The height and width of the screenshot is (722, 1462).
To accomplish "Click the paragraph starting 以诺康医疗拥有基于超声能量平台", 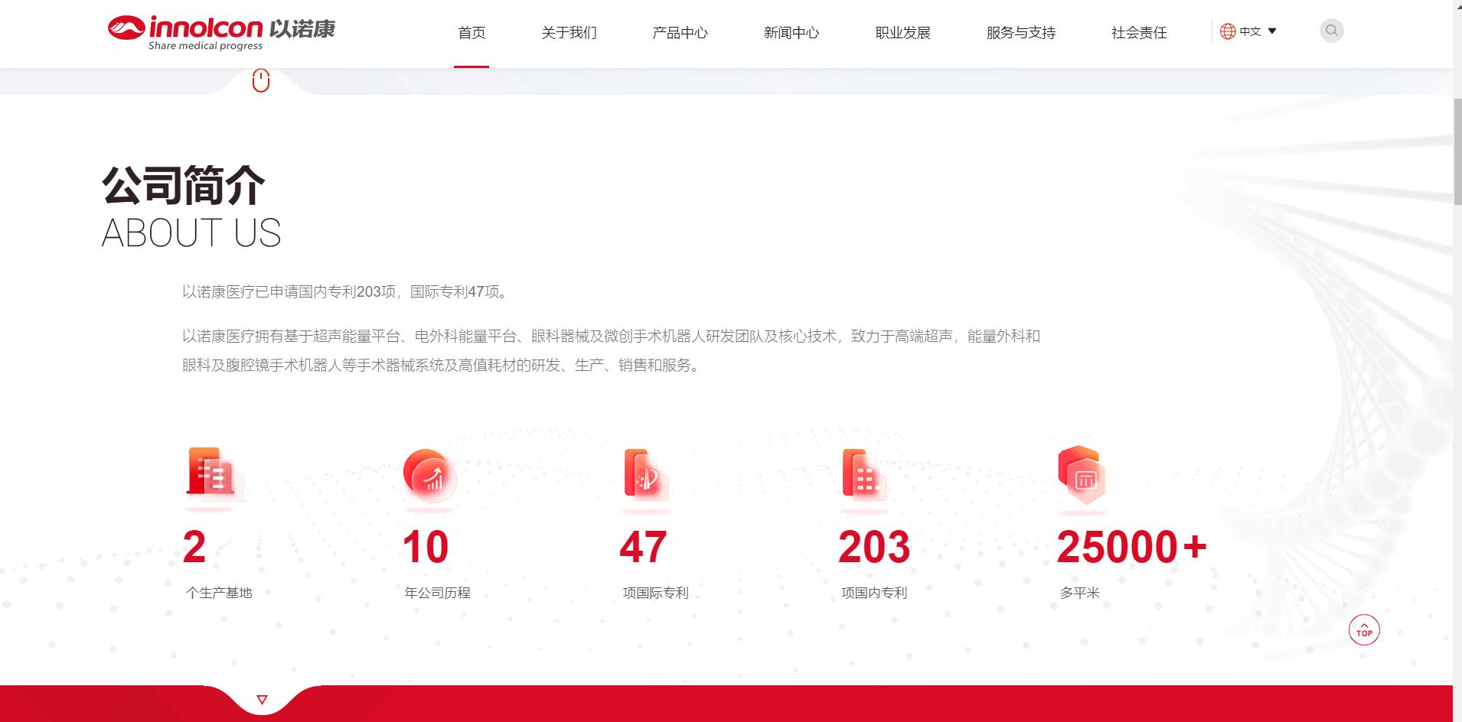I will click(x=611, y=350).
